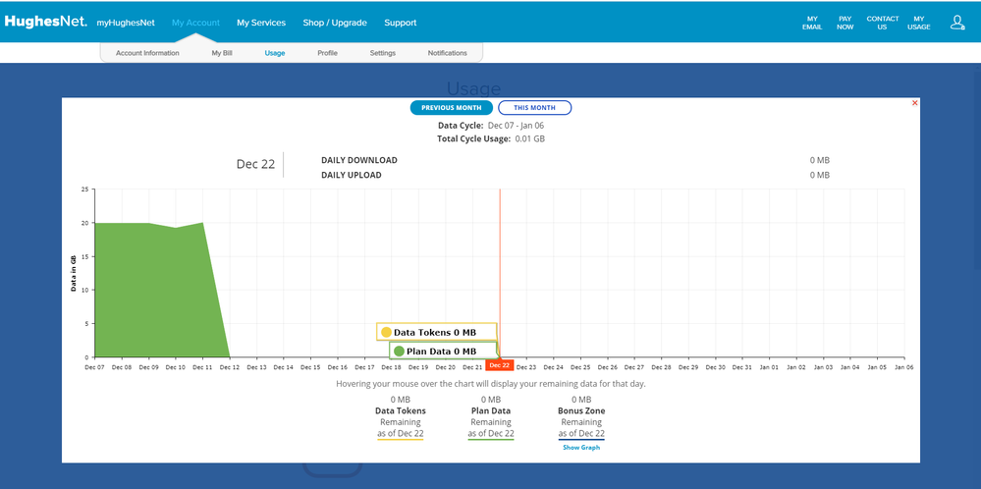Click the HughesNet logo
Screen dimensions: 981x489
click(x=45, y=22)
